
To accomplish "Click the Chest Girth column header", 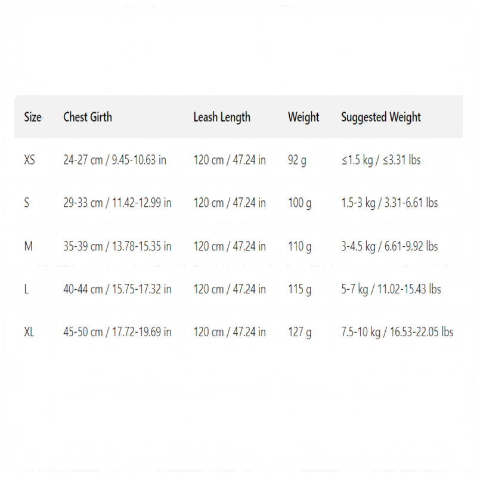I will (x=88, y=117).
